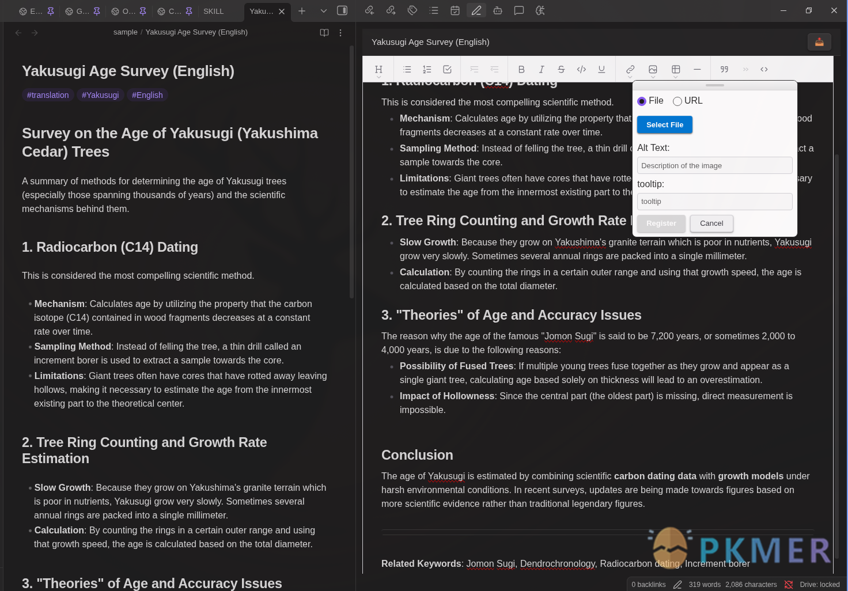Switch to the tab starting with G
Viewport: 848px width, 591px height.
pyautogui.click(x=77, y=11)
